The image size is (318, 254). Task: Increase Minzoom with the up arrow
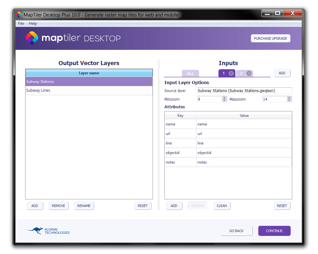pos(225,97)
